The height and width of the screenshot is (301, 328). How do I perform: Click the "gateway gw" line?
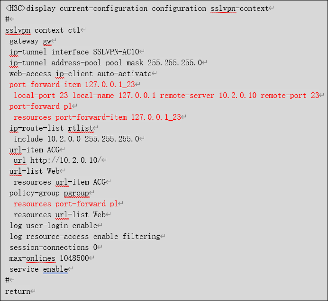point(30,41)
